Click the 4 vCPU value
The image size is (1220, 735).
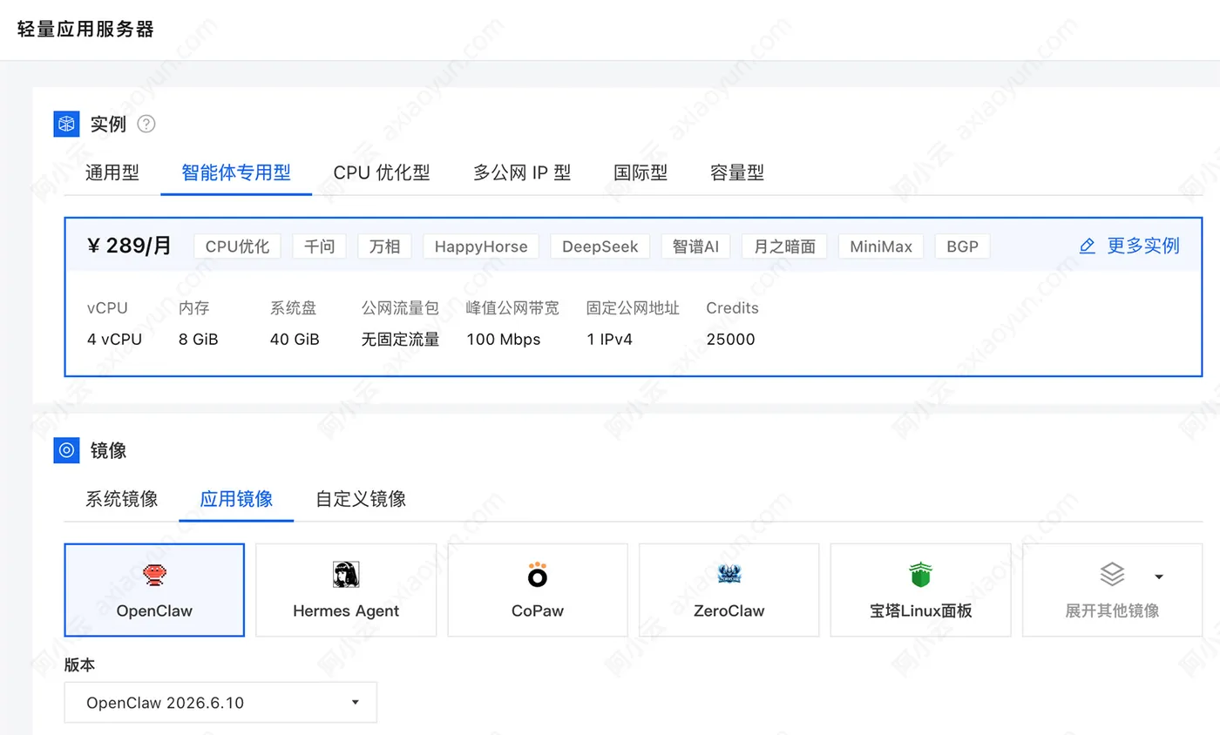click(x=114, y=340)
